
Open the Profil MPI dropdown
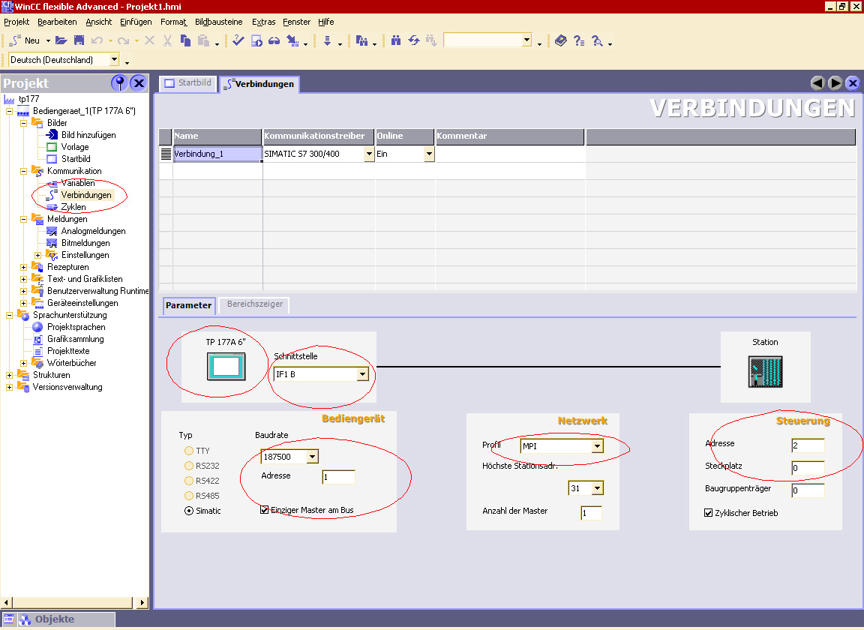click(597, 446)
